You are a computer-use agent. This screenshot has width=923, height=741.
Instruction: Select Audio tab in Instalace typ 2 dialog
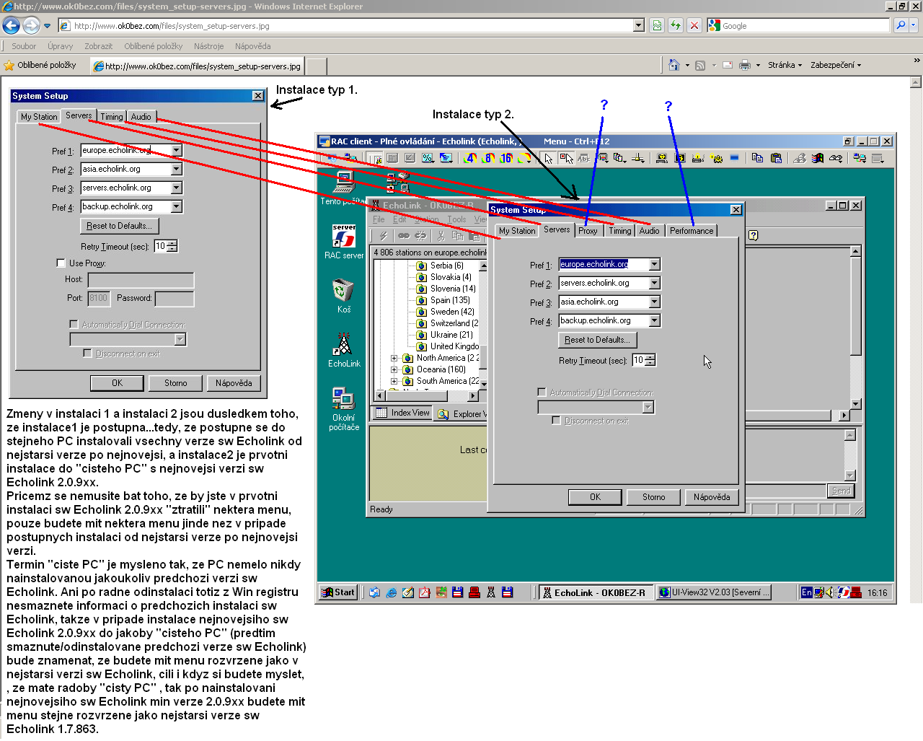649,231
